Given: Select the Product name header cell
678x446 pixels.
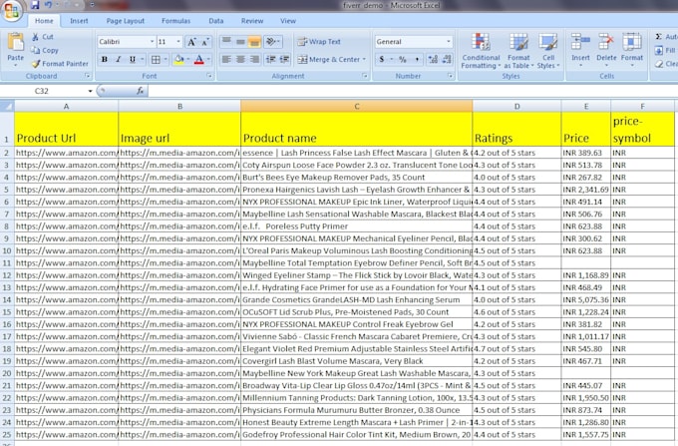Looking at the screenshot, I should pyautogui.click(x=356, y=129).
